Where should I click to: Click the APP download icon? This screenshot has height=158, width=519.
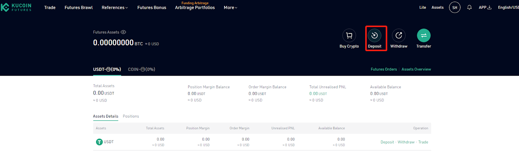point(489,7)
